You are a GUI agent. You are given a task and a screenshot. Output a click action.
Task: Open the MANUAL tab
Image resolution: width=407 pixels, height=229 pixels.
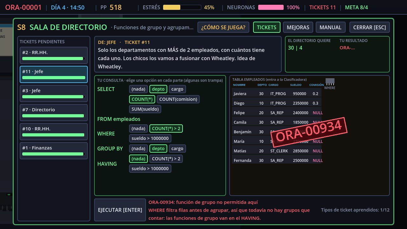(x=330, y=27)
